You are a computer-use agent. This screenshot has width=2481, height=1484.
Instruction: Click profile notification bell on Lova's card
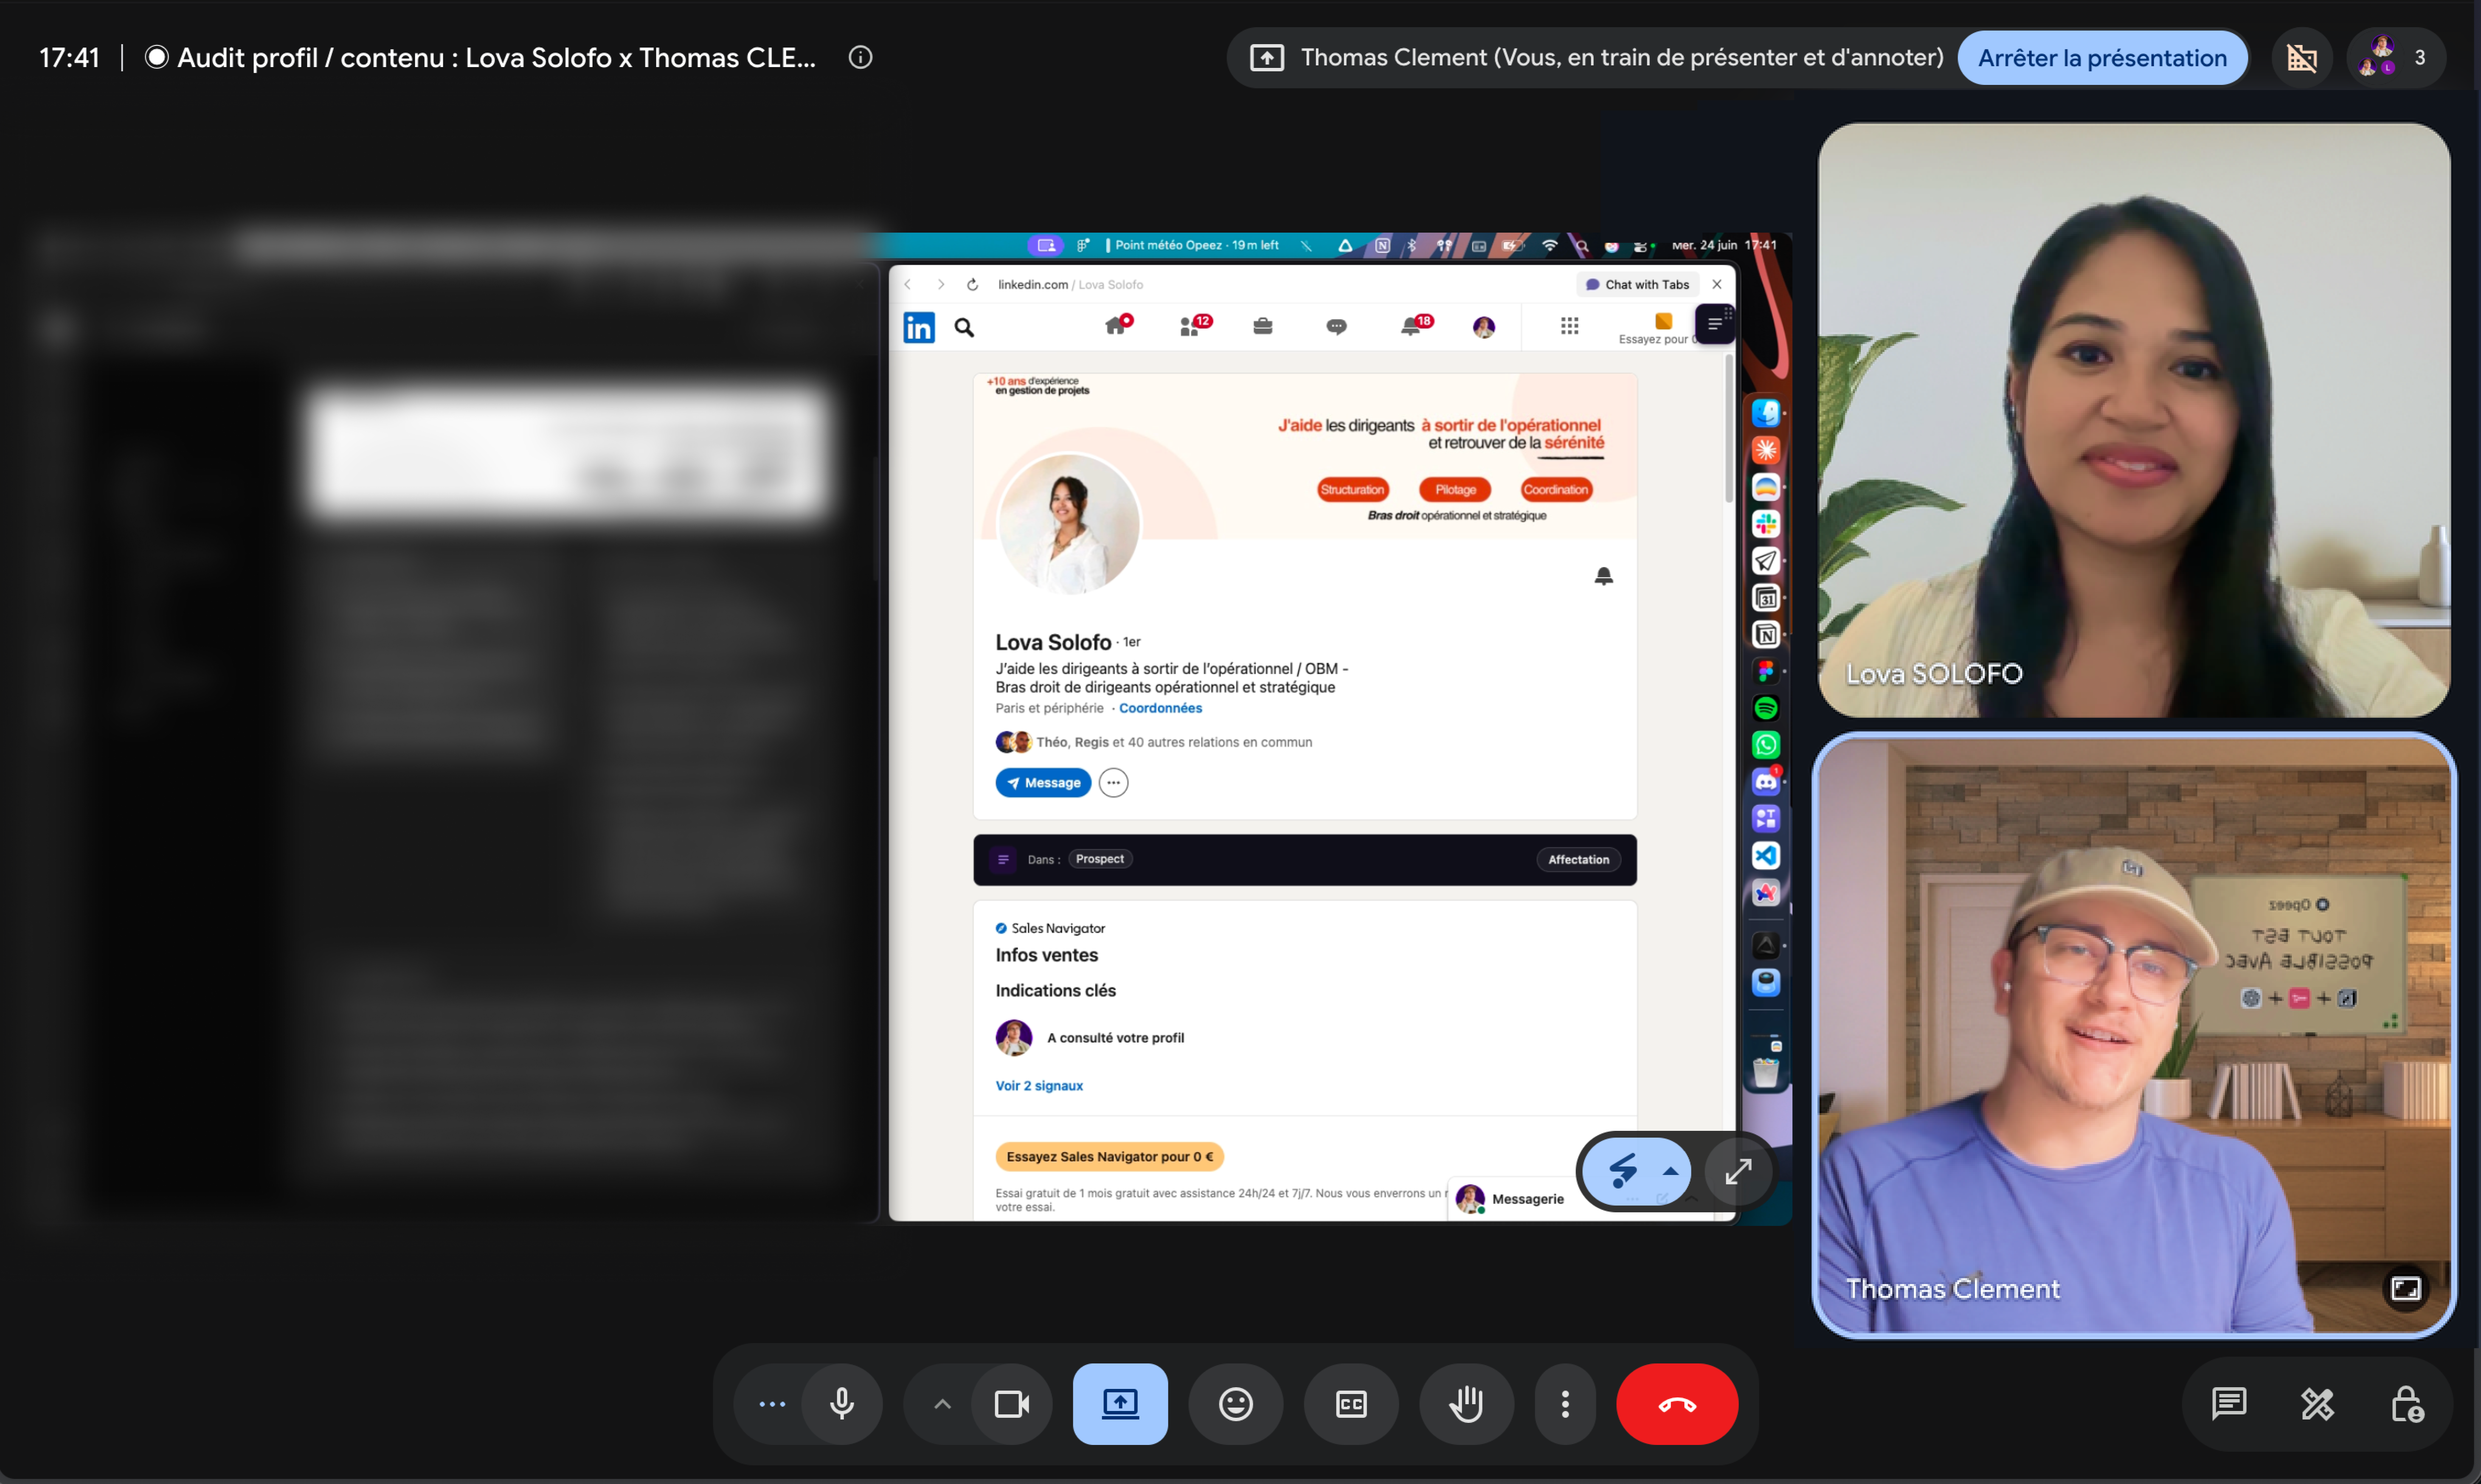tap(1603, 575)
